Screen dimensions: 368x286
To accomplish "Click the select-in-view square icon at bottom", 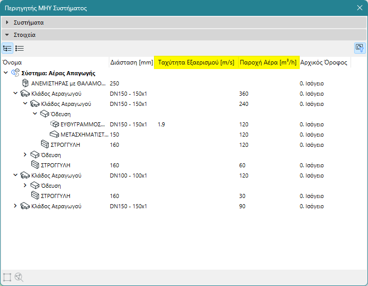I will point(7,277).
